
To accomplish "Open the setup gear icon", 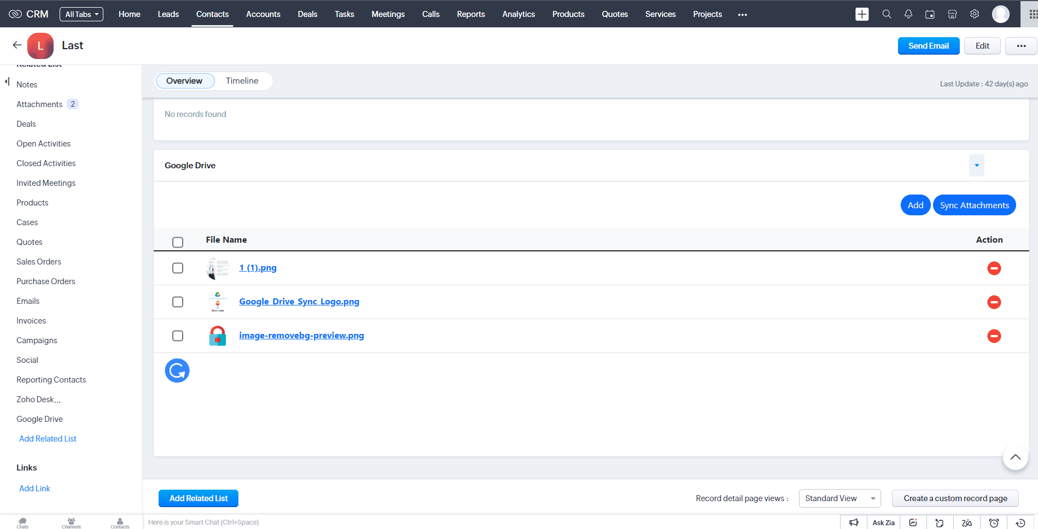I will point(975,14).
